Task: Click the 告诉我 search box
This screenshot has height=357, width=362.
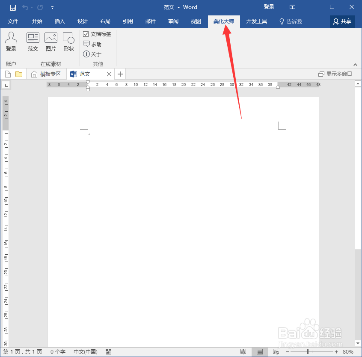Action: (291, 21)
